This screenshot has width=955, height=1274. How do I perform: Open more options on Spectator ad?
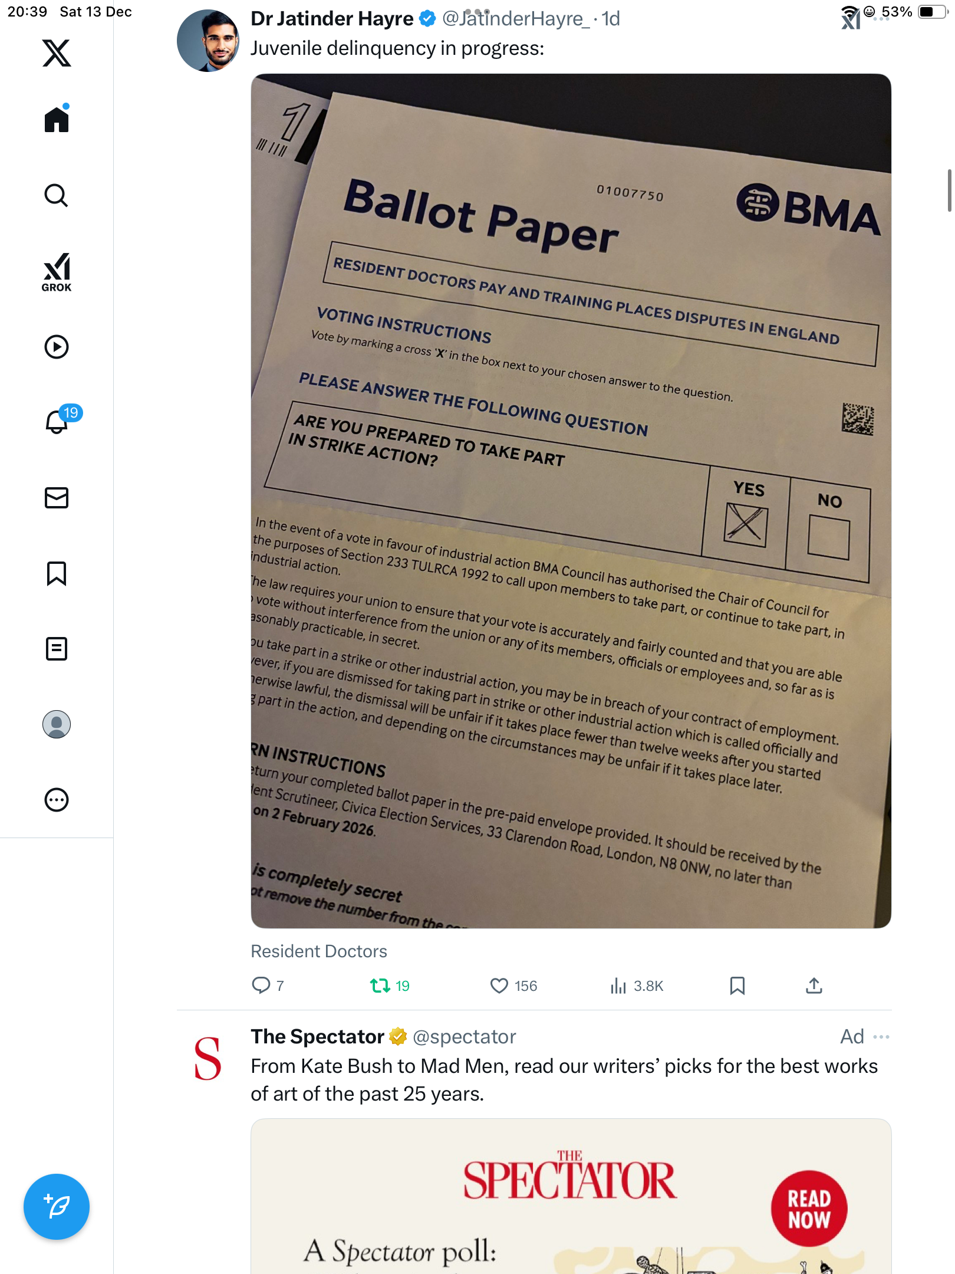point(881,1037)
